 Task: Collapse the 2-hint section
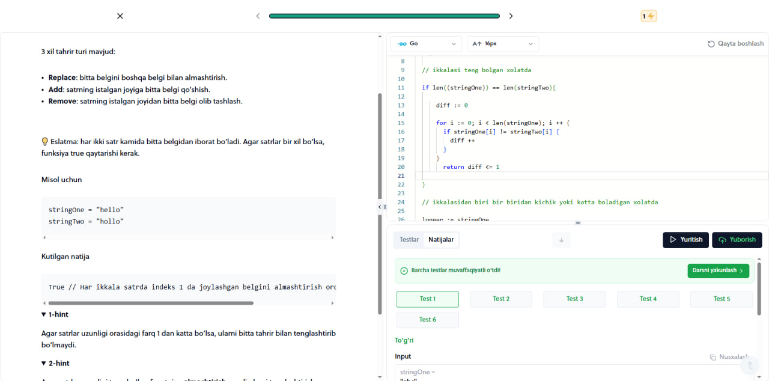pos(55,363)
